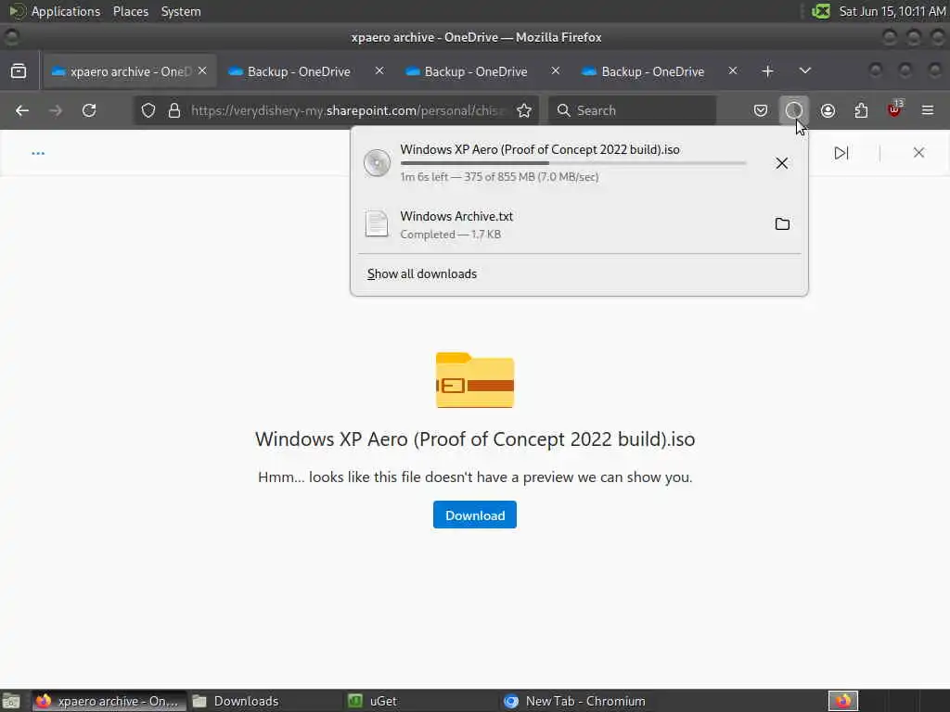Click the site security padlock icon
The width and height of the screenshot is (950, 712).
pyautogui.click(x=173, y=110)
